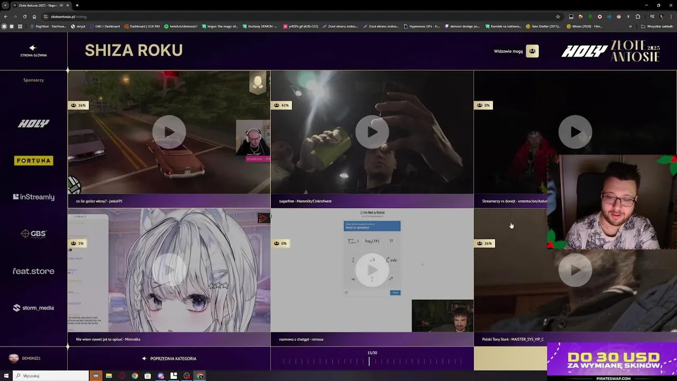Open the G4G / Dashboard bookmark

105,26
